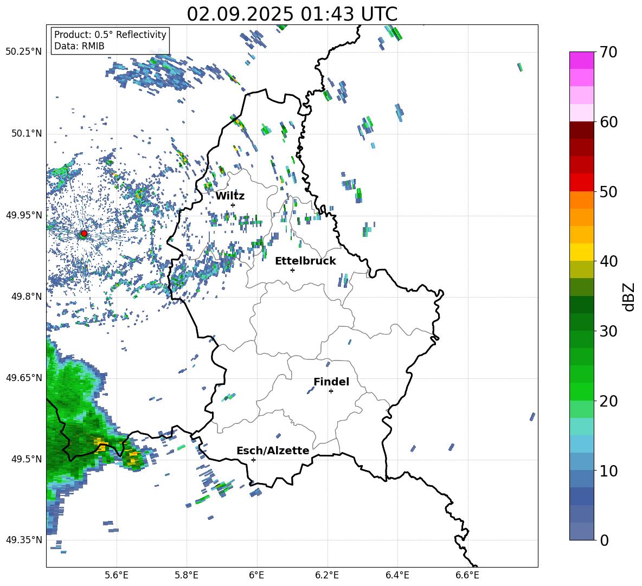Click the colorbar 10 tick label
This screenshot has height=586, width=642.
[608, 471]
